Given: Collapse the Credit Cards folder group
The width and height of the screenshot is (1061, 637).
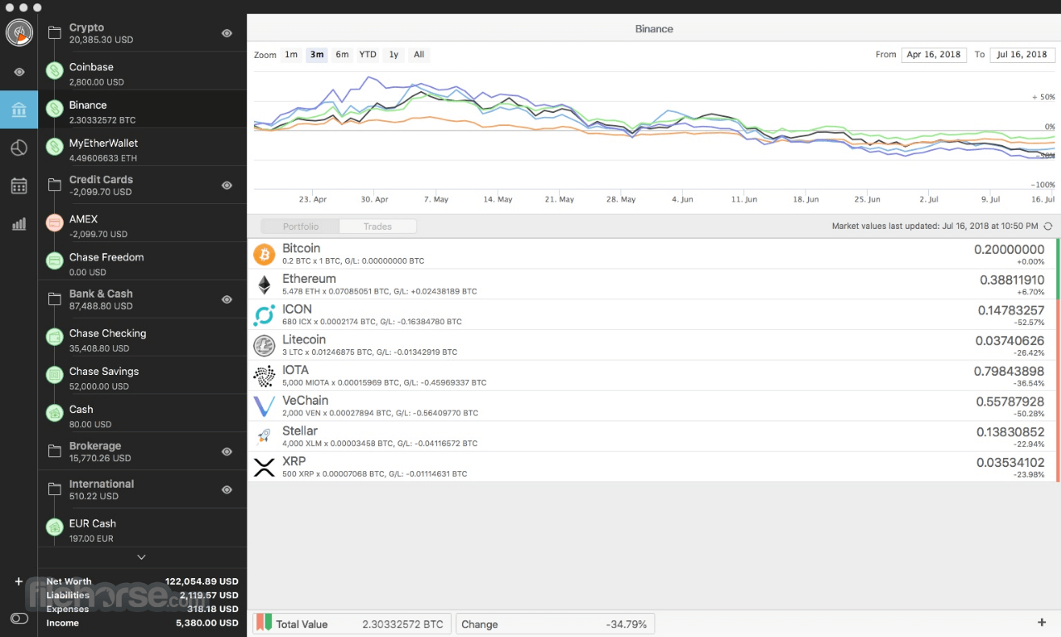Looking at the screenshot, I should pyautogui.click(x=55, y=185).
